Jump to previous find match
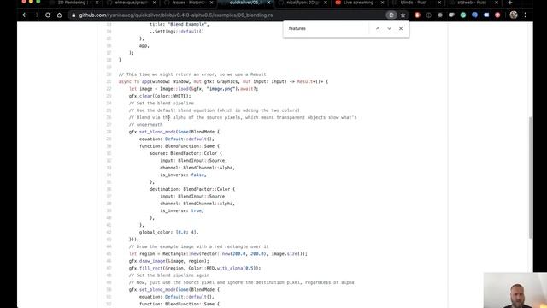547x308 pixels. tap(378, 28)
